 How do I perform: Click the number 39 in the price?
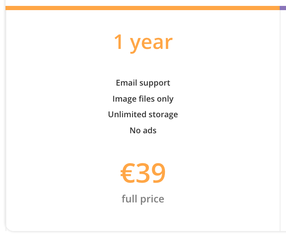(150, 173)
